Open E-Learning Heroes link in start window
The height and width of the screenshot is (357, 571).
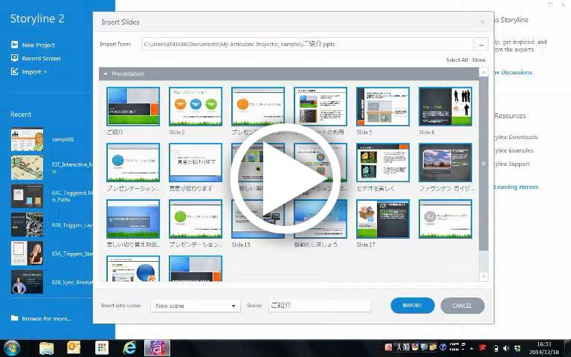[x=516, y=187]
